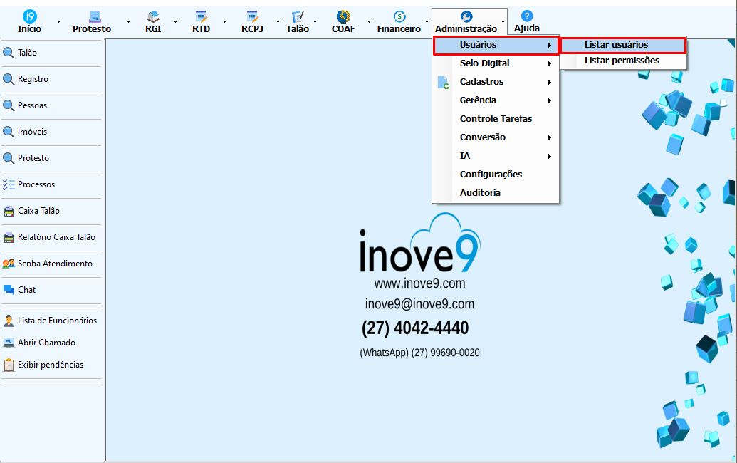Open the Financeiro dollar icon
The image size is (737, 463).
click(x=399, y=16)
